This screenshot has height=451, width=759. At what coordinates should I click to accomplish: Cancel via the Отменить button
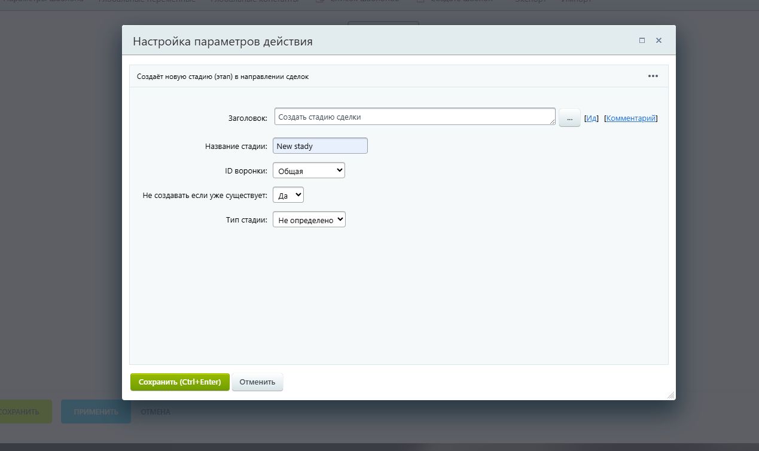click(257, 382)
